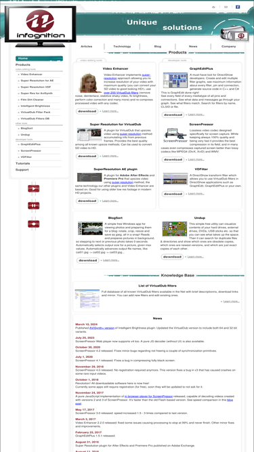Download GraphEditPlus
Screen dimensions: 254x452
173,115
